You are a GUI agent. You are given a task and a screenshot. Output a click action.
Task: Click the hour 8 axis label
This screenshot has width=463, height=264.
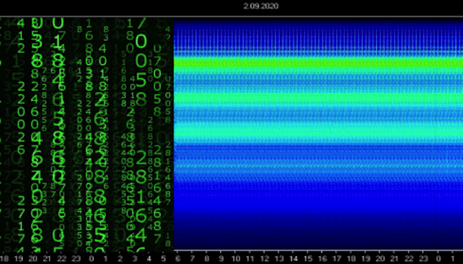pos(207,259)
